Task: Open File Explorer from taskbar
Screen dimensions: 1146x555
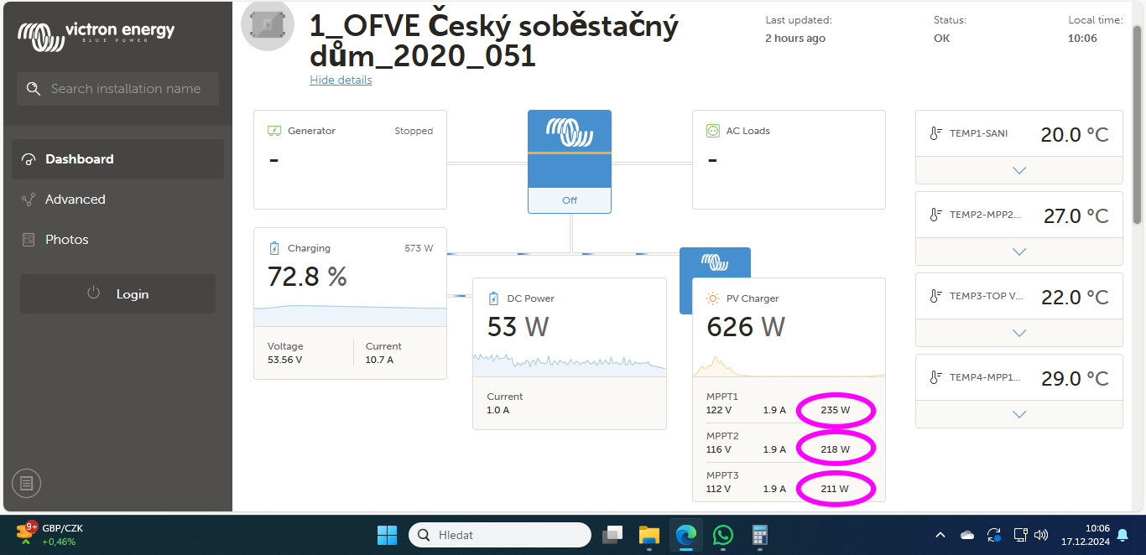Action: click(x=649, y=535)
